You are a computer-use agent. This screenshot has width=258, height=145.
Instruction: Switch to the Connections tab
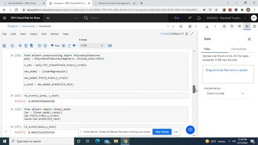tap(239, 49)
